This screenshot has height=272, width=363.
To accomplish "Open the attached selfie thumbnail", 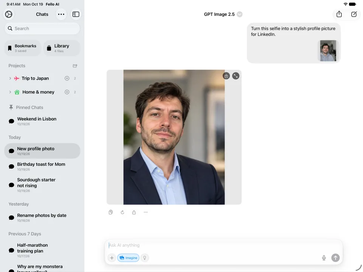I will pos(328,51).
